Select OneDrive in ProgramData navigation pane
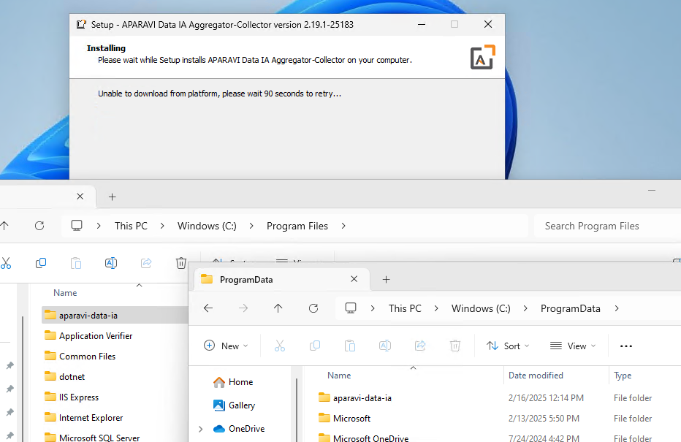The width and height of the screenshot is (681, 442). (x=239, y=429)
